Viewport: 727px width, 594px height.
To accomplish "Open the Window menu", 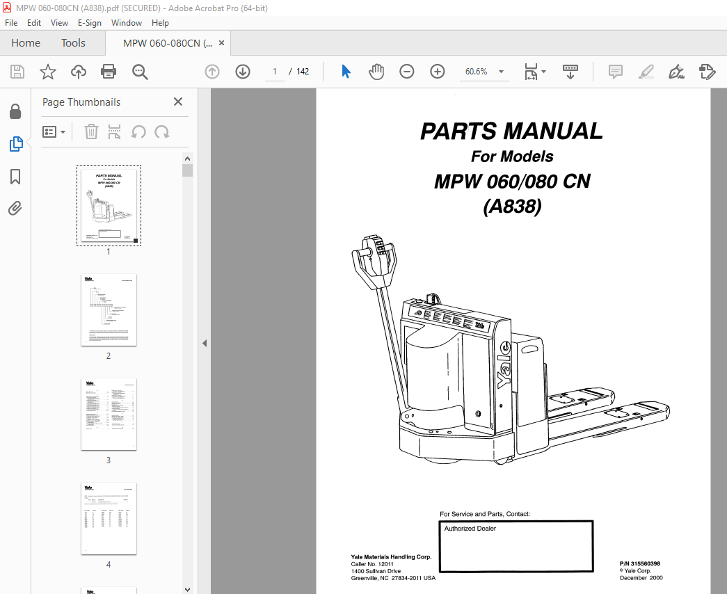I will pyautogui.click(x=127, y=23).
